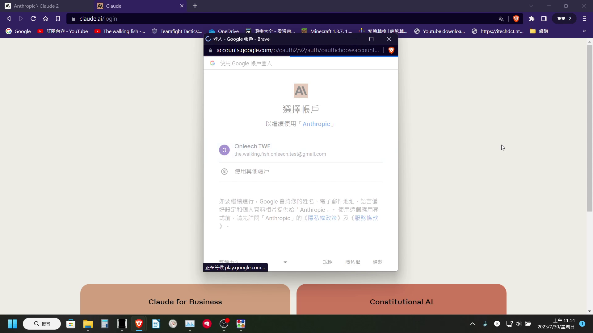Open Brave Shields icon in the Google popup

pos(391,50)
